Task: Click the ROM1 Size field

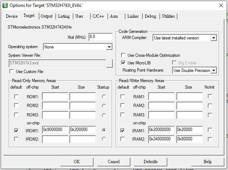Action: [83, 96]
